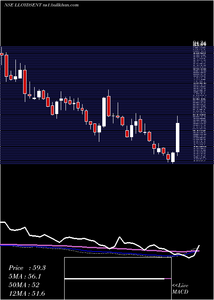Viewport: 214px width, 300px height.
Task: Click the 5MA : 56.1 value
Action: point(25,276)
